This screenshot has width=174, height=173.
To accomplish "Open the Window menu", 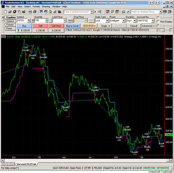I will coord(56,6).
